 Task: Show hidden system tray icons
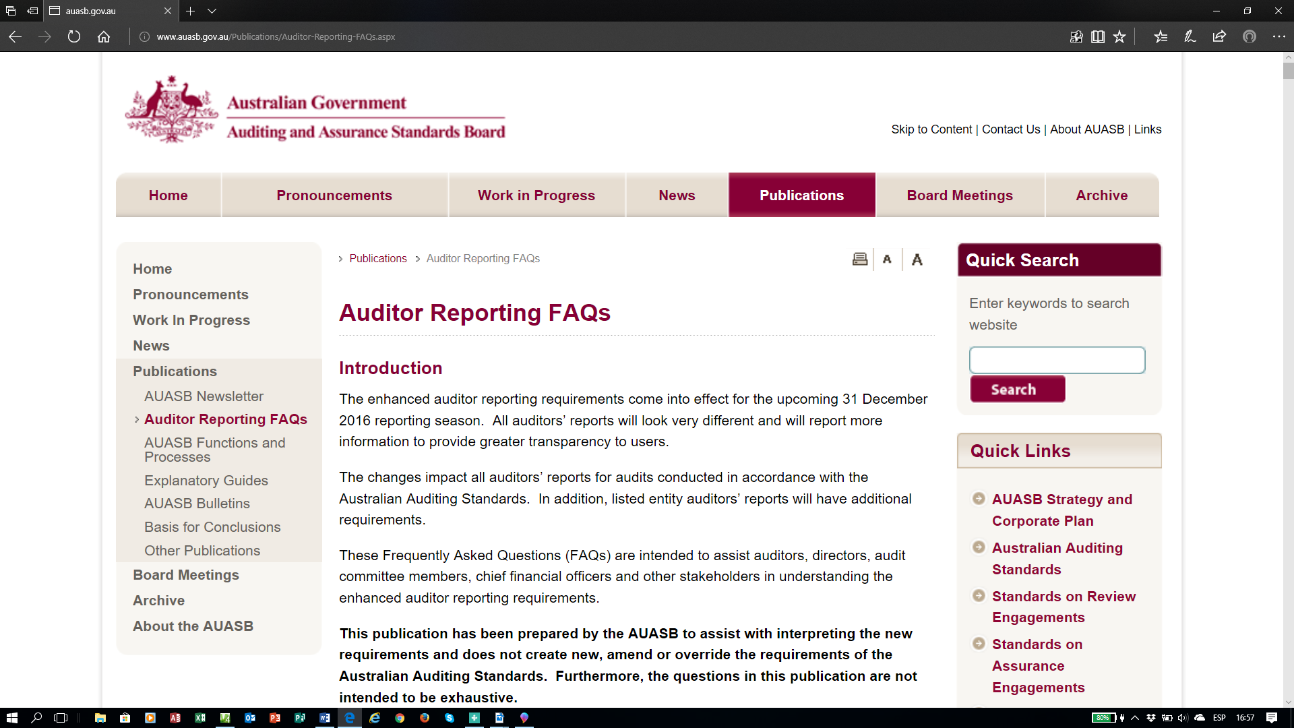1135,718
